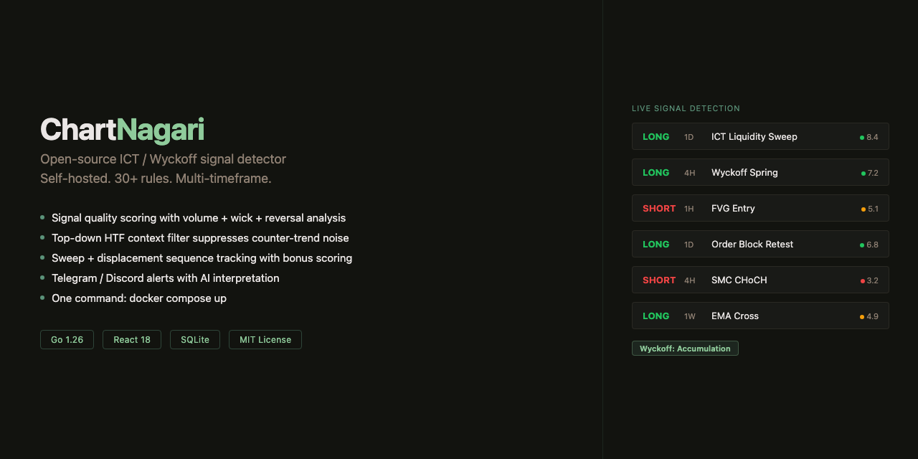Click the React 18 badge
This screenshot has width=918, height=459.
click(x=132, y=340)
